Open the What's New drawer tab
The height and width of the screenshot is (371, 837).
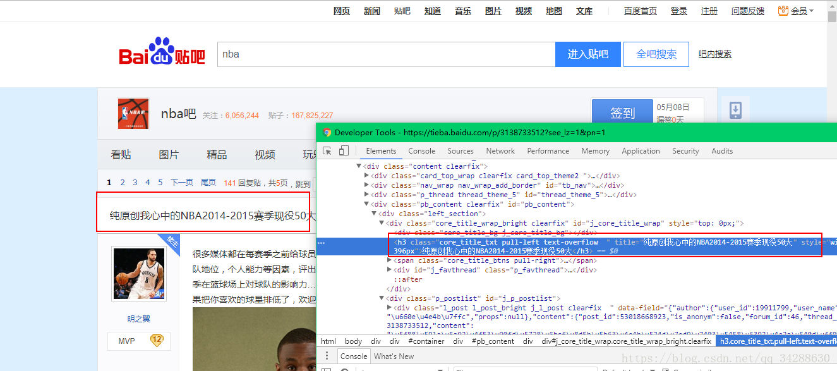coord(394,356)
